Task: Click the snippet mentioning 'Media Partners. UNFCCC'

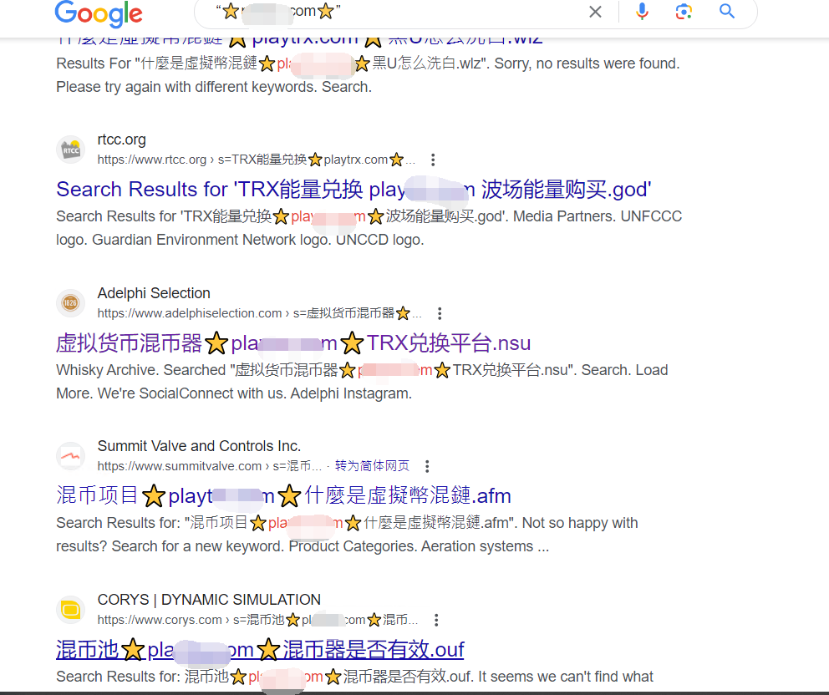Action: 369,228
